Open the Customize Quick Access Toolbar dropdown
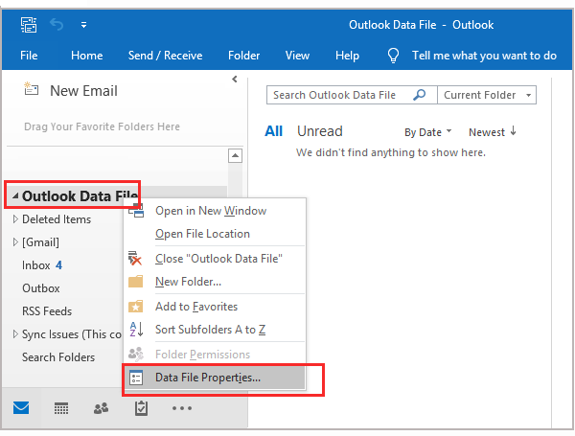This screenshot has height=436, width=575. (x=84, y=25)
